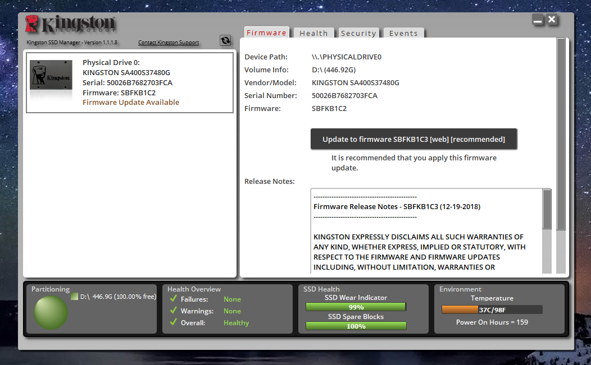The image size is (591, 365).
Task: Open Contact Kingston Support link
Action: tap(169, 43)
